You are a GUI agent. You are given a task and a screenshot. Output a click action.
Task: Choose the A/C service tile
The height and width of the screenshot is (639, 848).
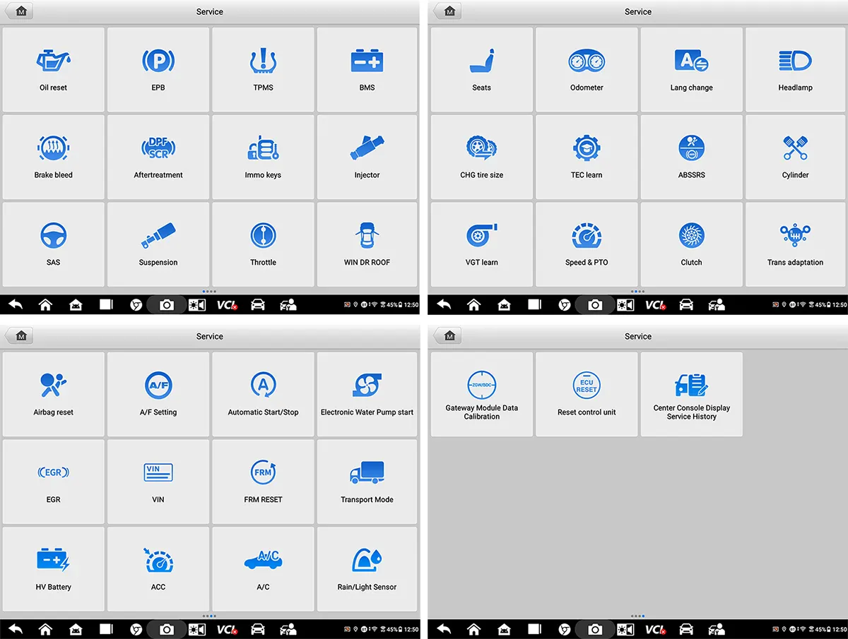point(263,569)
